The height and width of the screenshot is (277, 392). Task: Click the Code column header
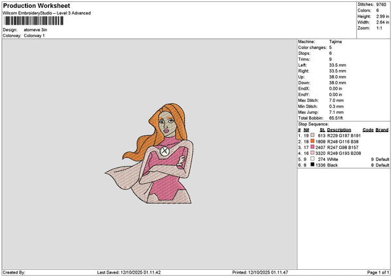tap(368, 130)
